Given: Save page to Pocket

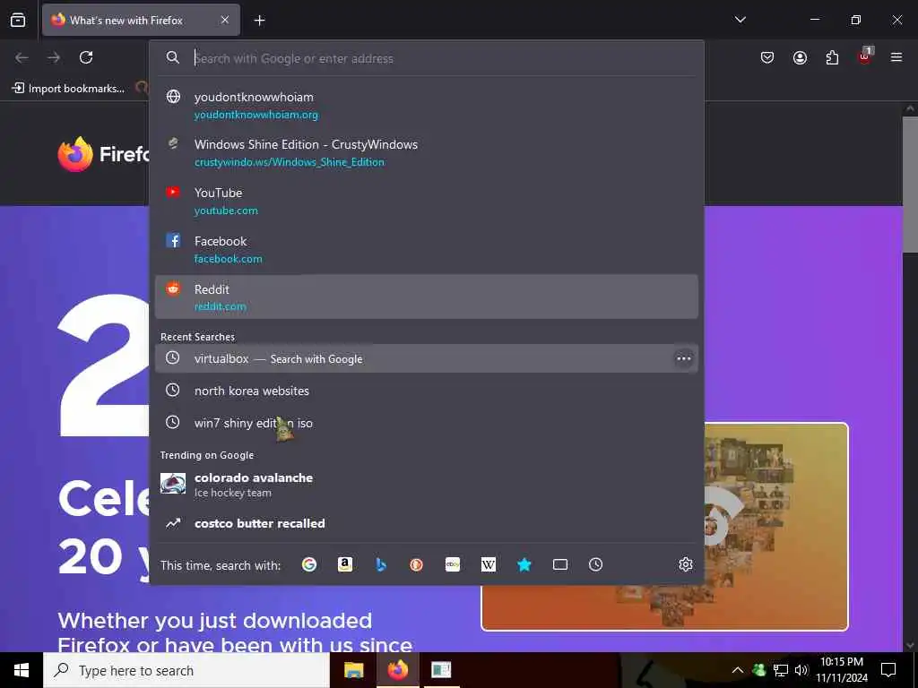Looking at the screenshot, I should click(767, 57).
